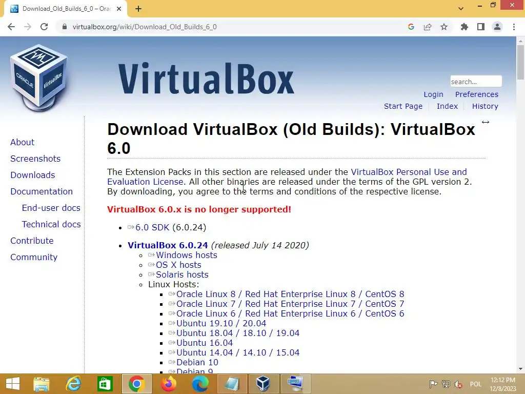The width and height of the screenshot is (525, 394).
Task: Click the Google icon in the address bar
Action: click(411, 27)
